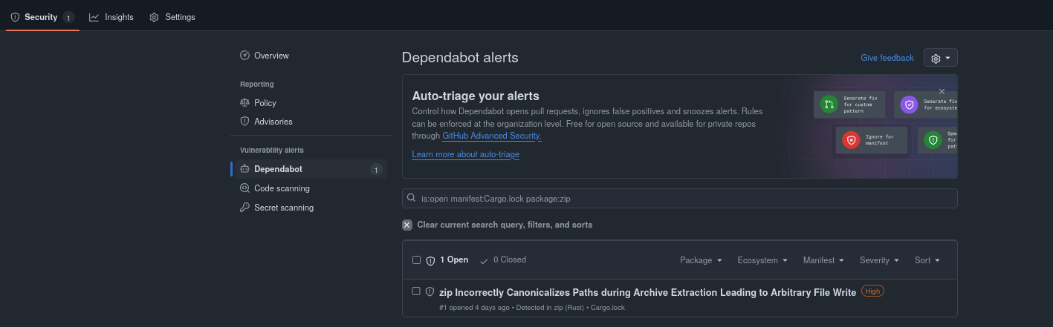The image size is (1053, 327).
Task: Click Learn more about auto-triage
Action: point(465,154)
